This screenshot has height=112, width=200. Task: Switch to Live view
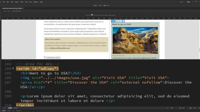[x=105, y=6]
